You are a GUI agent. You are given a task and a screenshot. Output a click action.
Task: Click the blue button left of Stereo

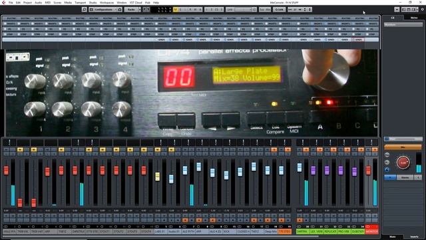coord(390,177)
